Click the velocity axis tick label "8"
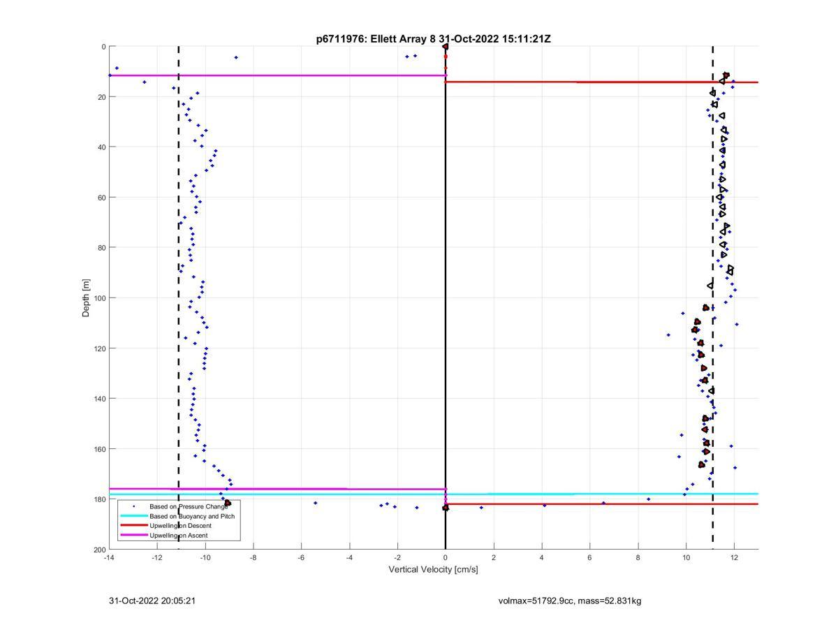The image size is (838, 618). click(638, 558)
